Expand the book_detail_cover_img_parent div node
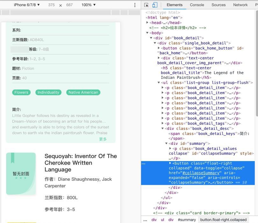The height and width of the screenshot is (223, 258). point(159,58)
